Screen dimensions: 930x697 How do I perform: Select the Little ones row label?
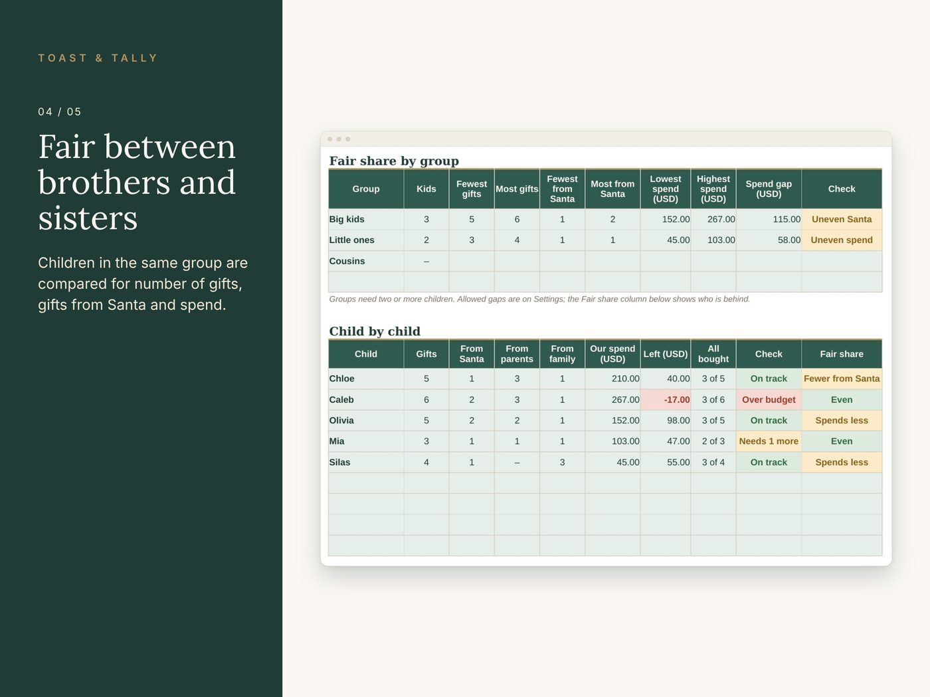(352, 240)
